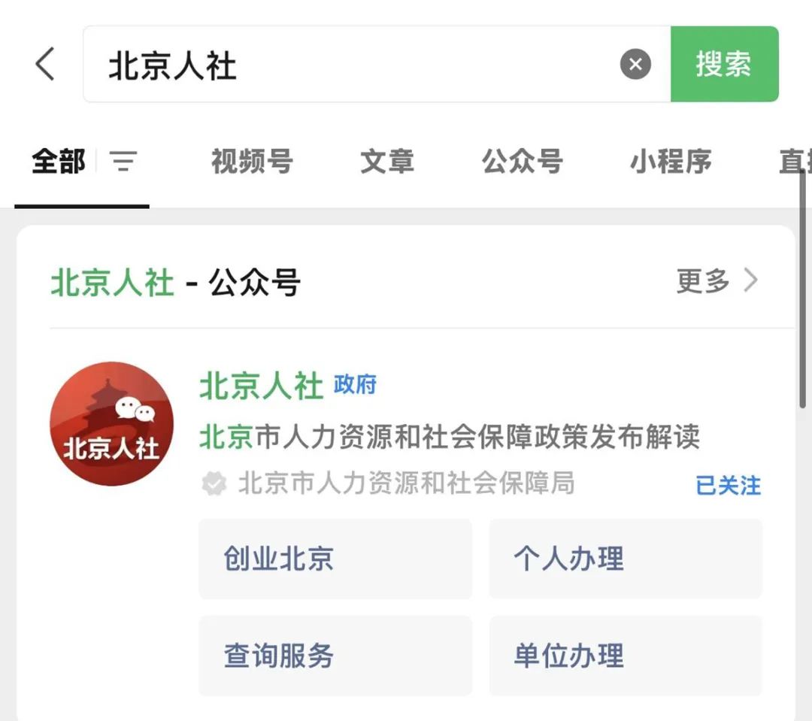Tap the 北京人社 red avatar logo

(111, 423)
